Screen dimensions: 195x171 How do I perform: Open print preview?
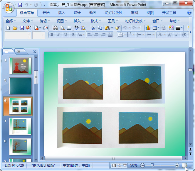[x=62, y=28]
